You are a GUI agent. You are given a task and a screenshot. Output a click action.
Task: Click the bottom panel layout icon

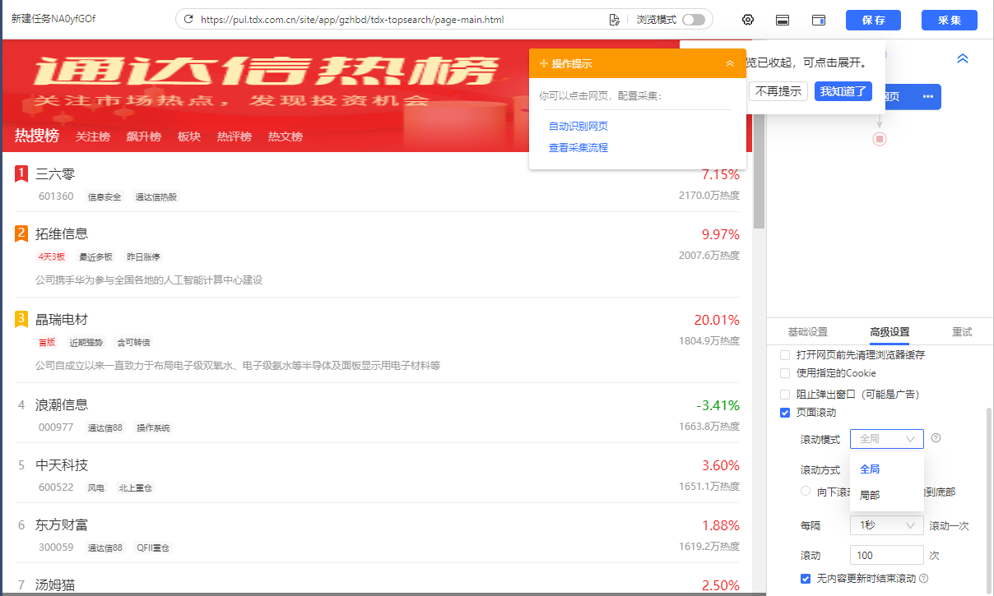tap(783, 20)
